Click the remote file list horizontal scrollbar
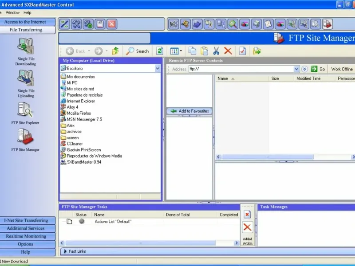 click(x=268, y=157)
